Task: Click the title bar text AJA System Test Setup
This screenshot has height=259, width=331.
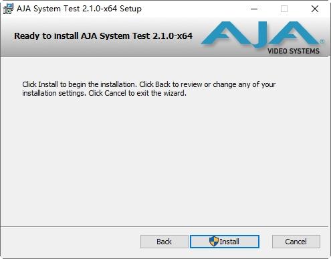Action: (79, 9)
